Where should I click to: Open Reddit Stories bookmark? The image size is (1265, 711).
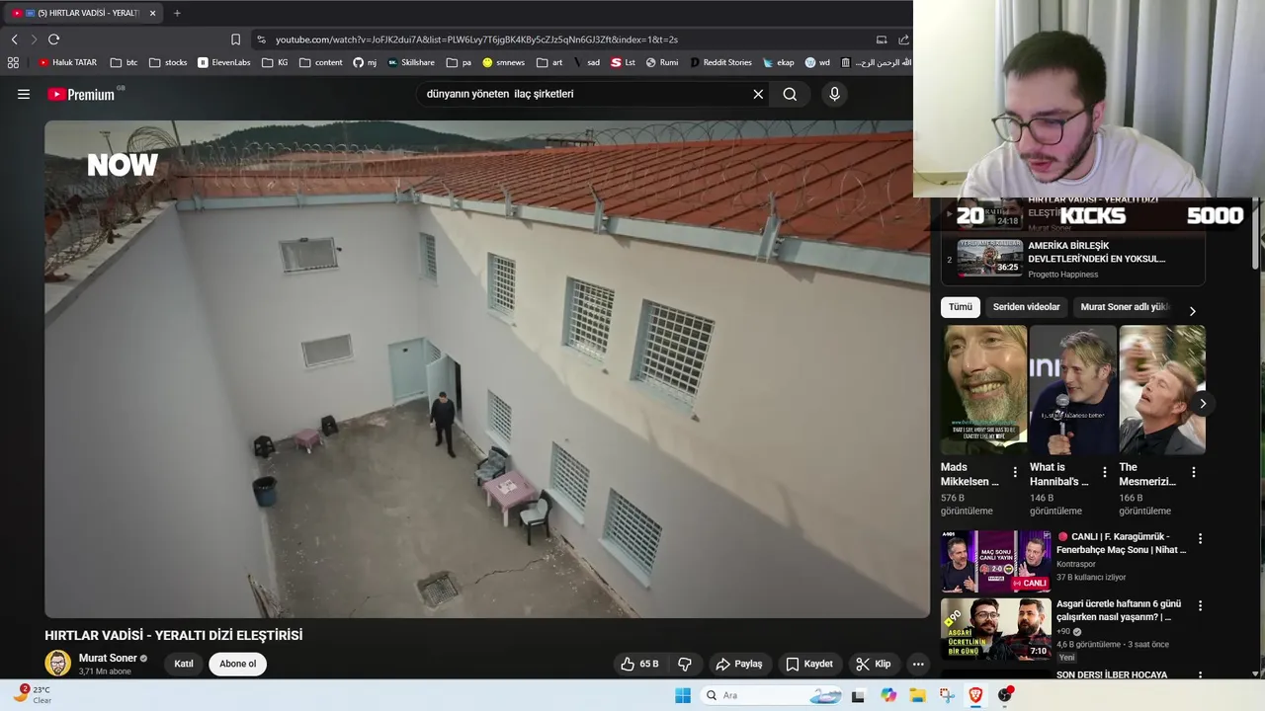[x=720, y=62]
